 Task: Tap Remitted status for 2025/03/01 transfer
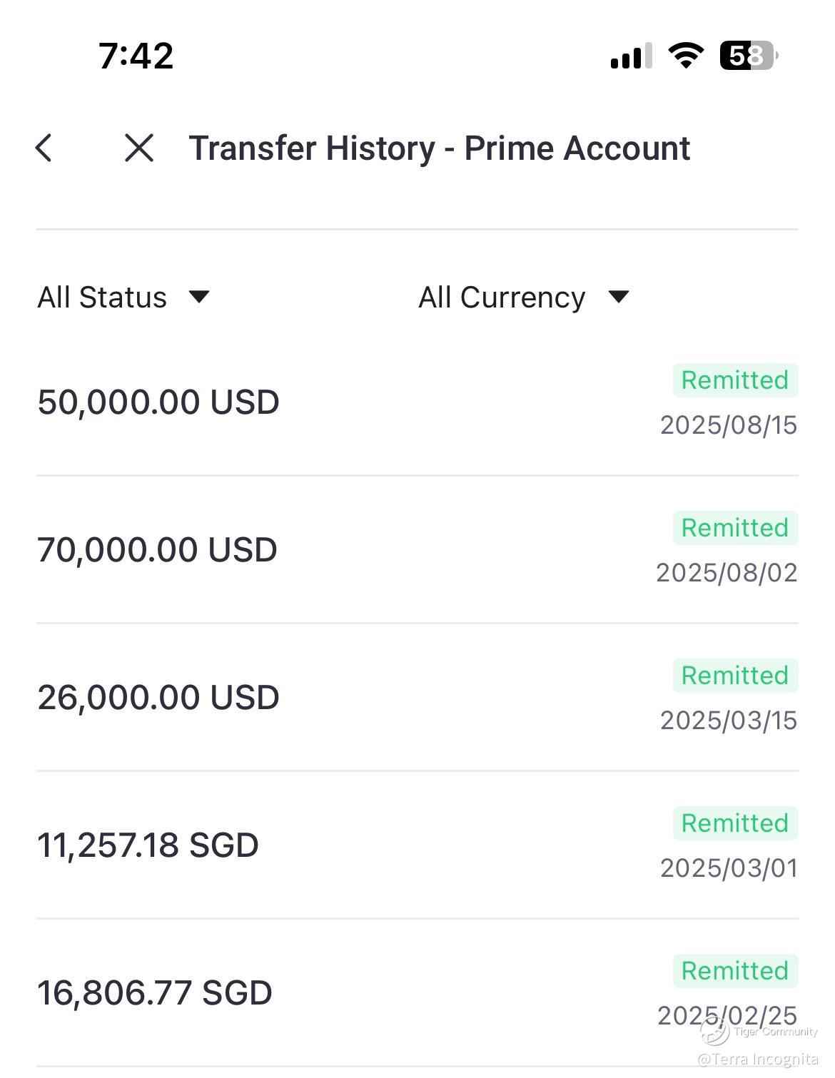click(735, 823)
